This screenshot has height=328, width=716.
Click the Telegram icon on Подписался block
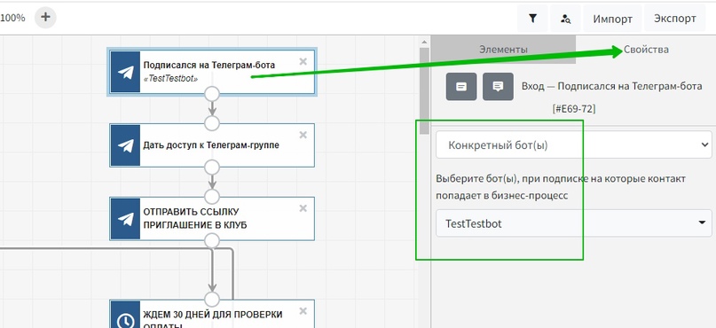[x=126, y=72]
